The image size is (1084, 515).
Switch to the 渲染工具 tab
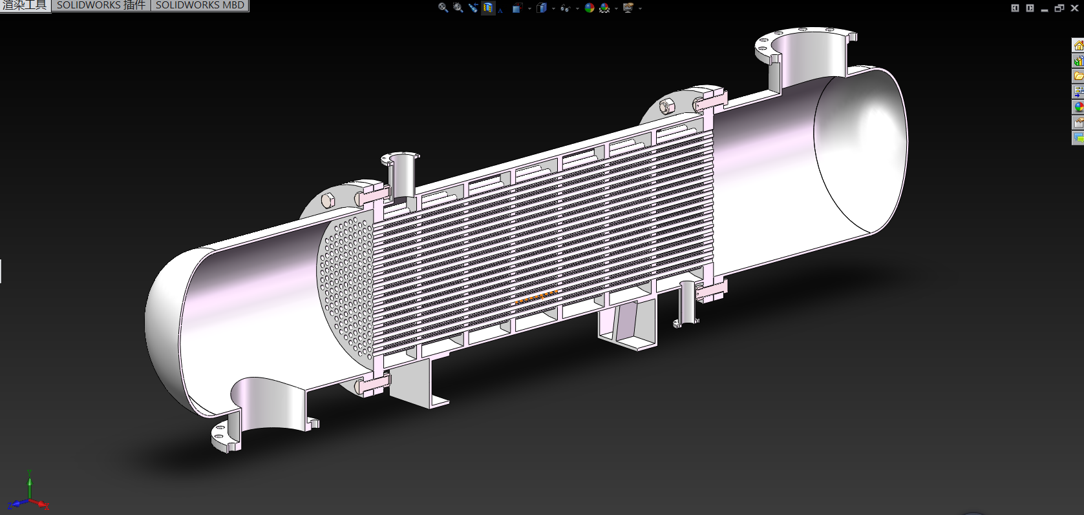click(25, 5)
